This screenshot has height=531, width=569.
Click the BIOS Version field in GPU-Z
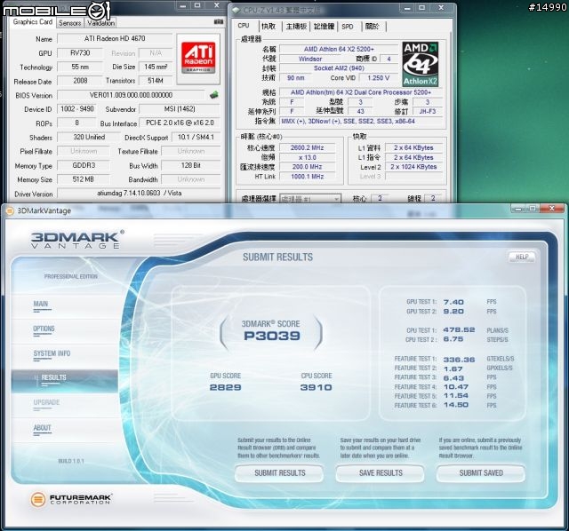[131, 95]
